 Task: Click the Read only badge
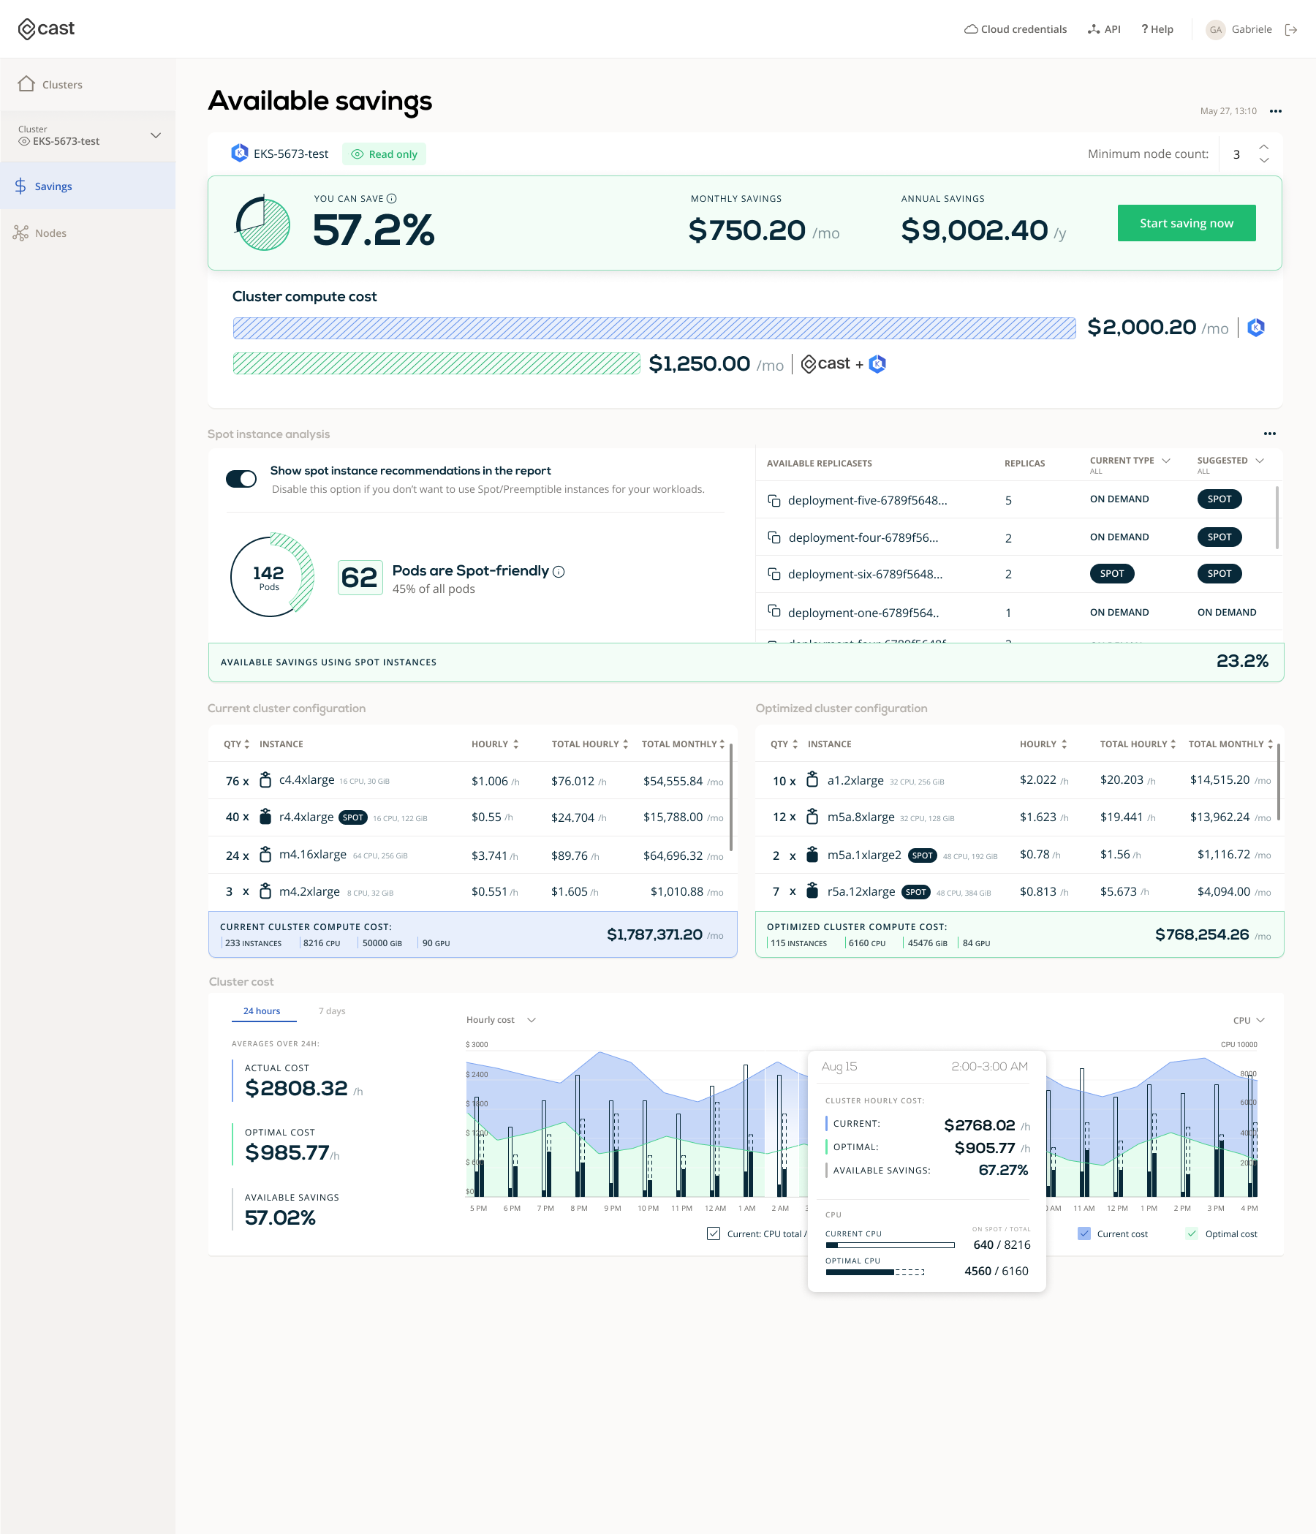(x=384, y=154)
